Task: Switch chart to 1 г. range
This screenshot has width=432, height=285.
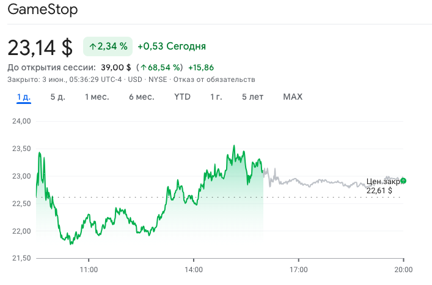Action: 216,97
